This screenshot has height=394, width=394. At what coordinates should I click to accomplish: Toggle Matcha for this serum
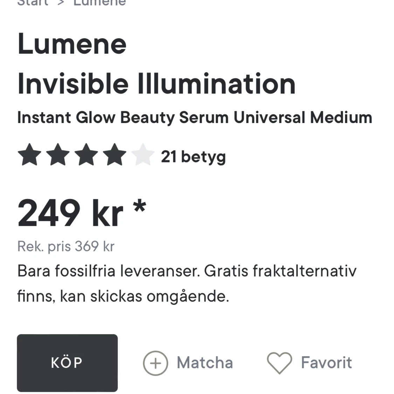(205, 363)
